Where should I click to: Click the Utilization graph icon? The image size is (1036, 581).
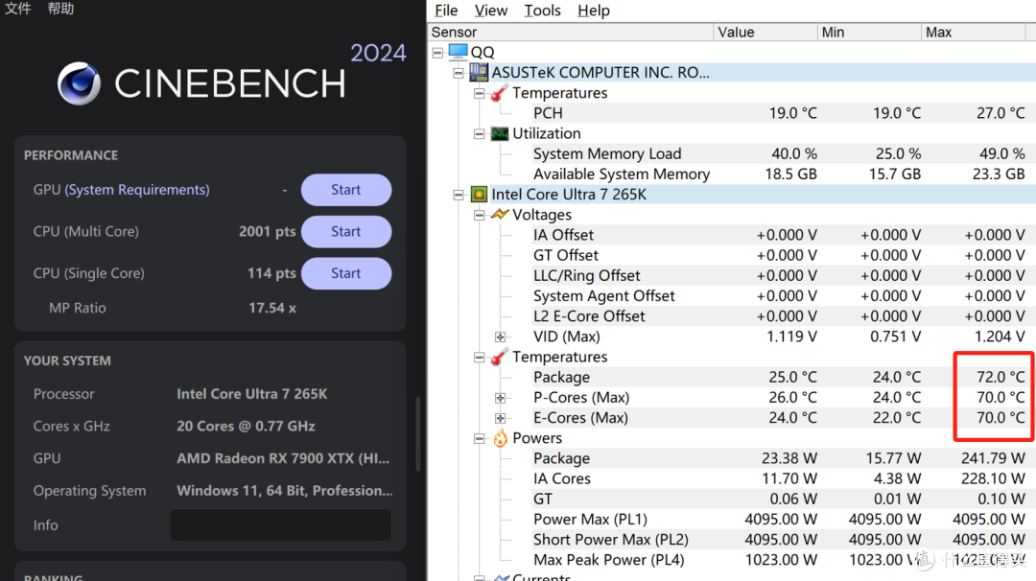click(x=500, y=133)
